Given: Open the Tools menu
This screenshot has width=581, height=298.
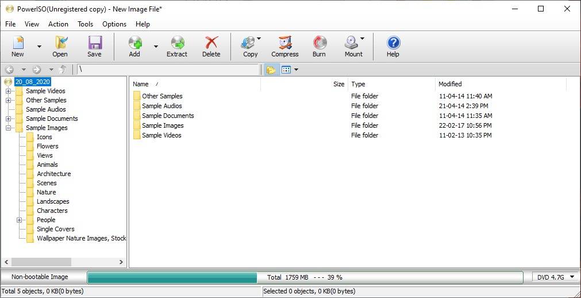Looking at the screenshot, I should 85,24.
